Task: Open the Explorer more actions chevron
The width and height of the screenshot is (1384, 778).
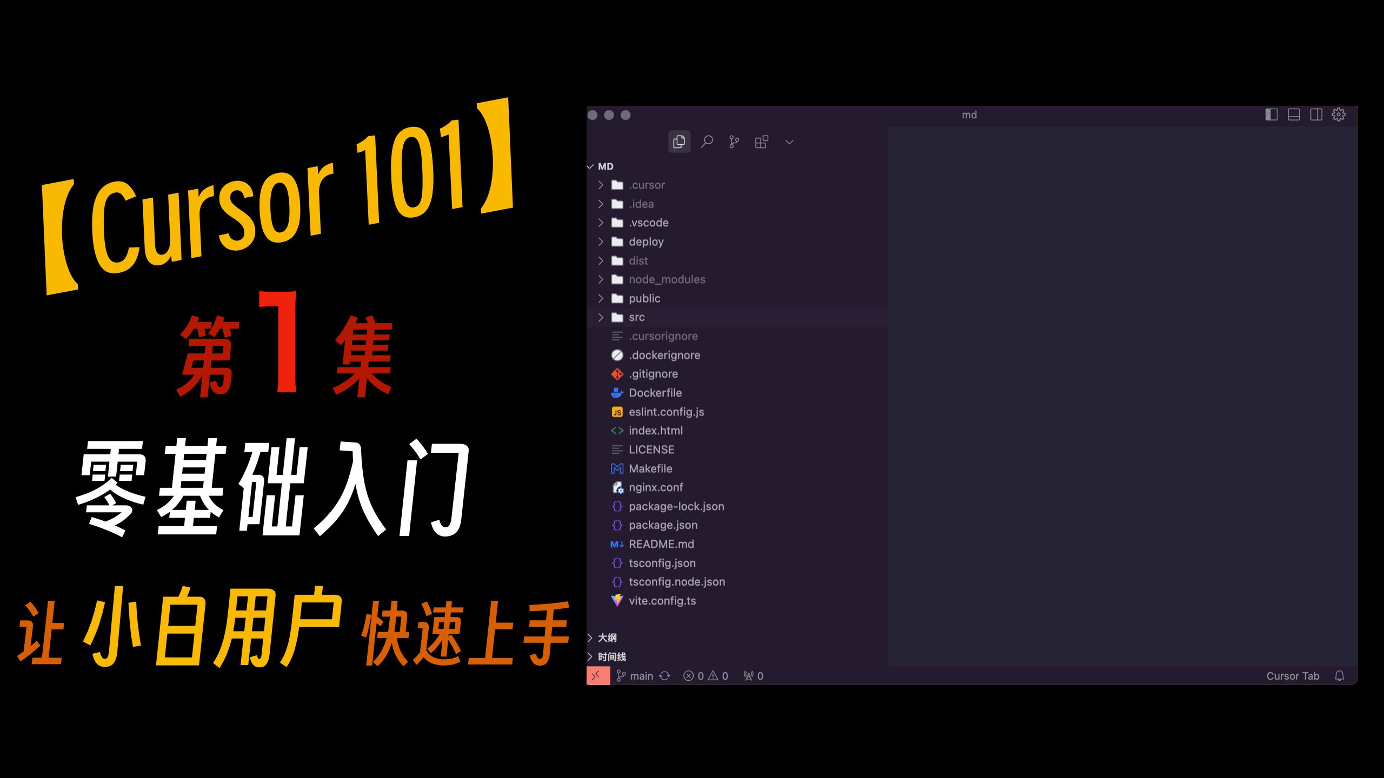Action: (x=789, y=142)
